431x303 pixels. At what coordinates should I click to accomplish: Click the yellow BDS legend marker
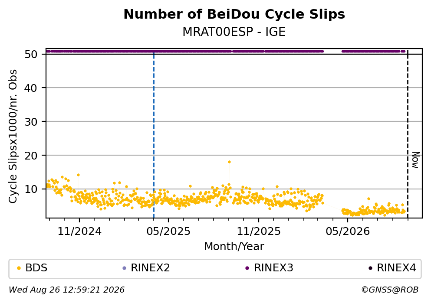[19, 268]
